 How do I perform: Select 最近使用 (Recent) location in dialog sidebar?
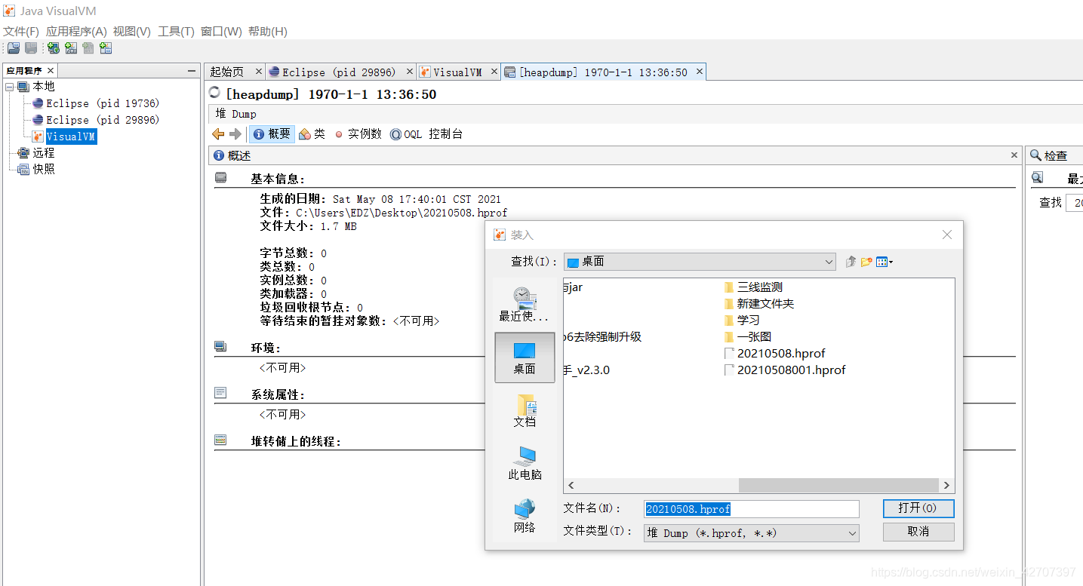click(525, 304)
